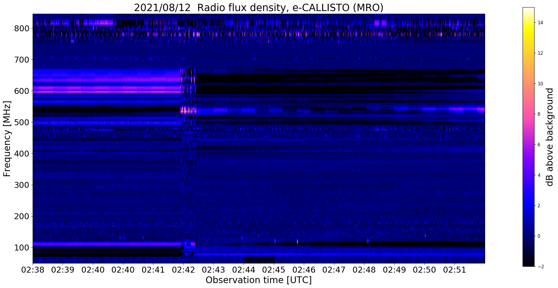Click the 02:50 time tick label
The height and width of the screenshot is (288, 558).
[425, 270]
